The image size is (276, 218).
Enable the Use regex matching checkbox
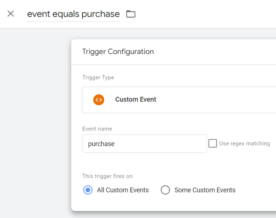click(x=213, y=143)
